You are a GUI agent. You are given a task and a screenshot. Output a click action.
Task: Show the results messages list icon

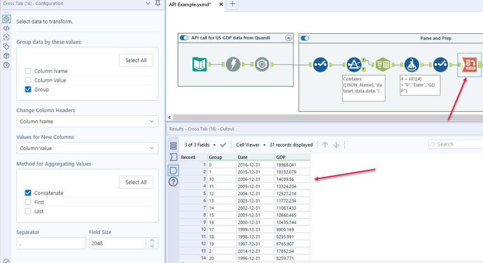pyautogui.click(x=174, y=146)
